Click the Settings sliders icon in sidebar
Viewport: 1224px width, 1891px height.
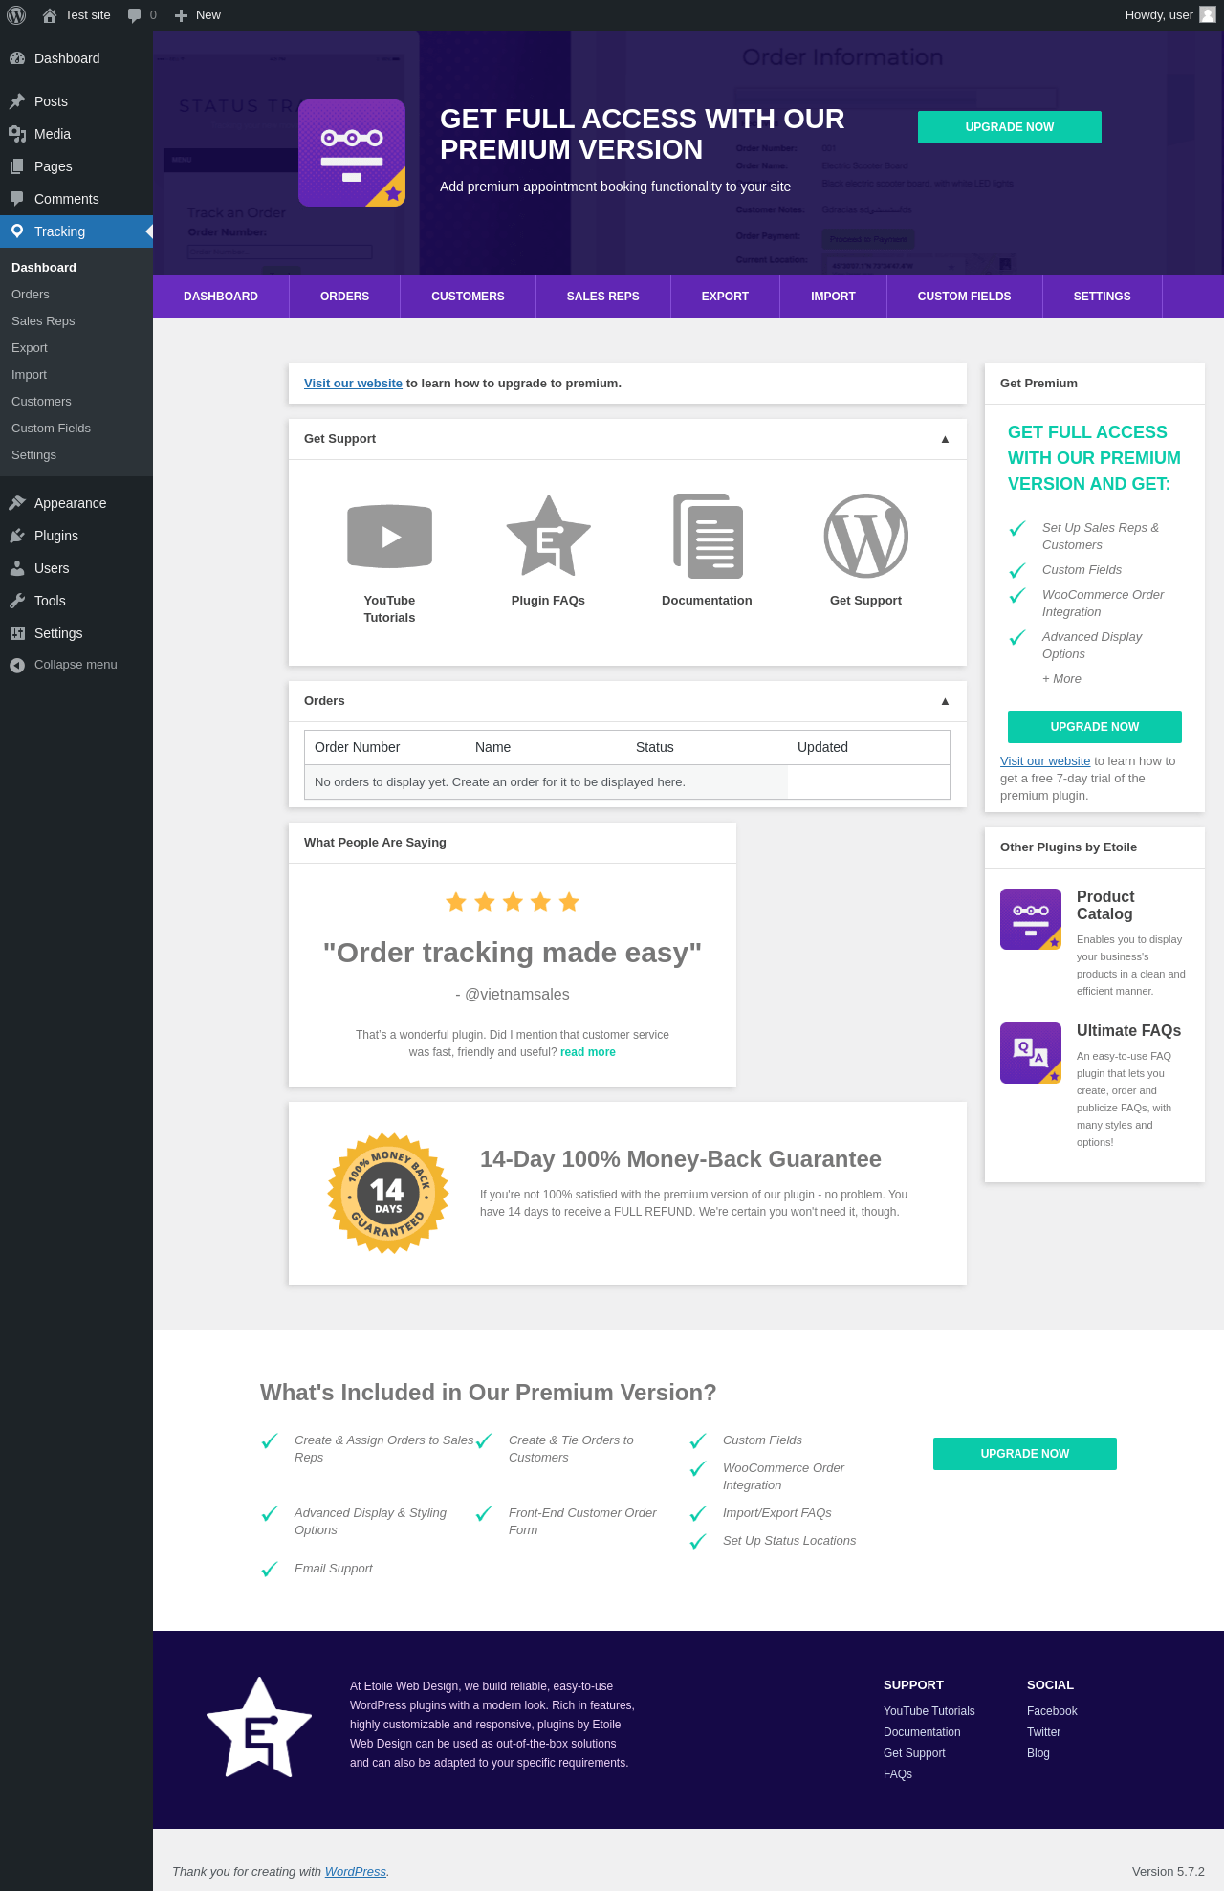17,633
